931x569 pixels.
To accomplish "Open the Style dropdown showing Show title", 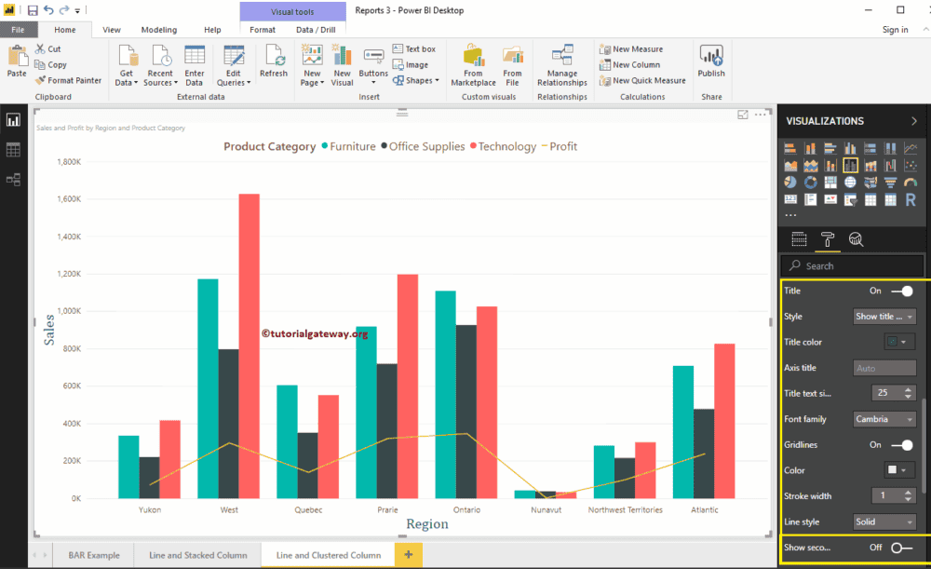I will (884, 317).
